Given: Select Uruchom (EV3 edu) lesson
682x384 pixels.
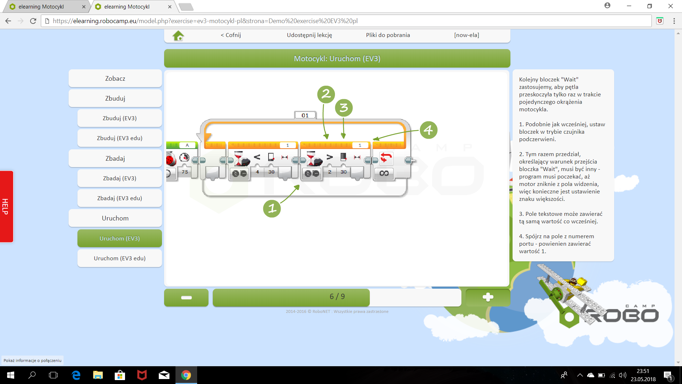Looking at the screenshot, I should click(120, 258).
